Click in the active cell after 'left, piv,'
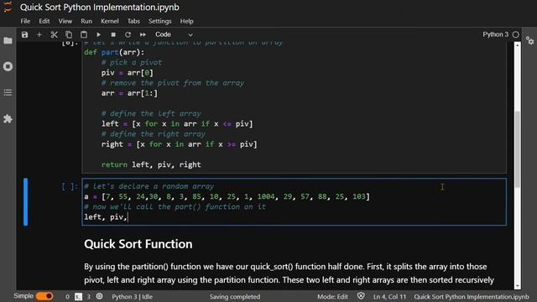The image size is (537, 302). pos(128,217)
